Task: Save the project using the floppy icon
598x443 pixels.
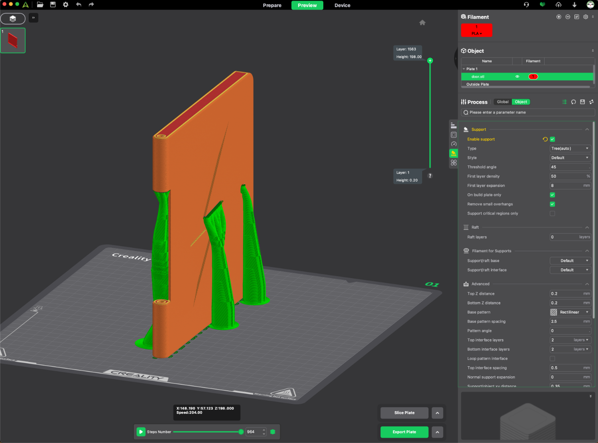Action: click(x=53, y=4)
